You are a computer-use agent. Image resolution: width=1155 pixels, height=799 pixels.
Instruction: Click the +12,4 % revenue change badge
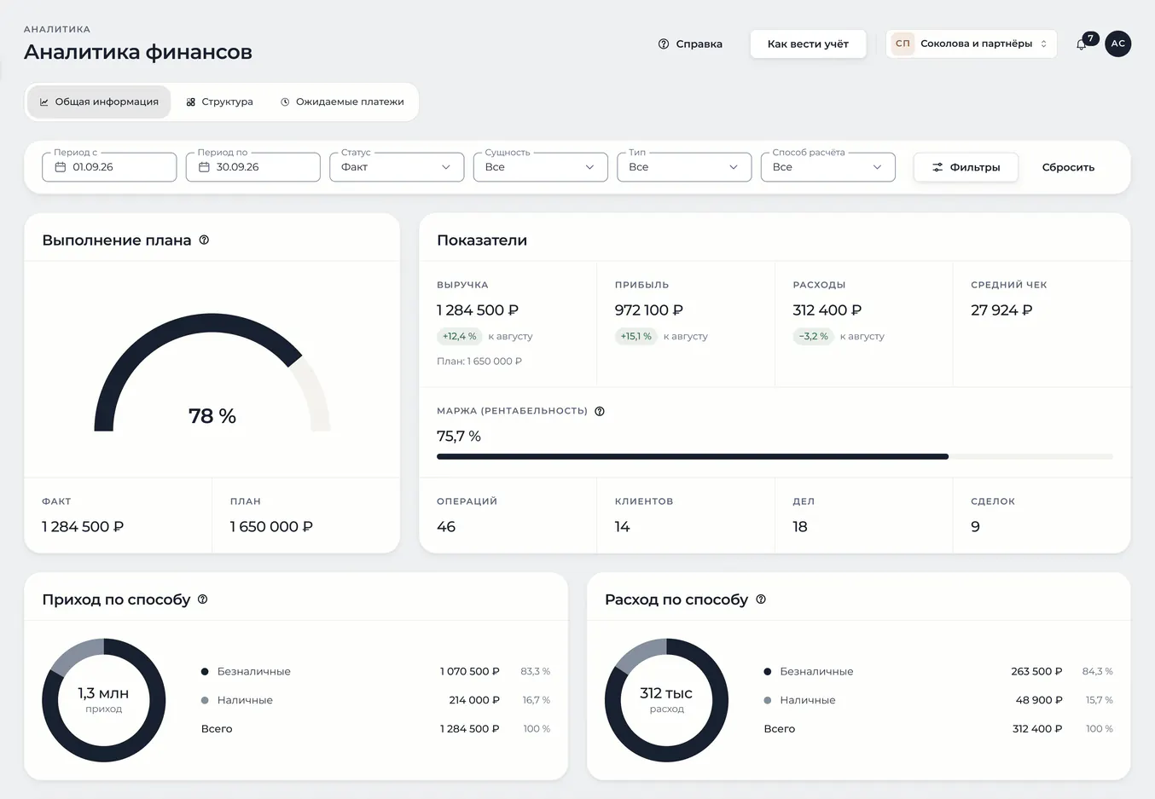459,336
